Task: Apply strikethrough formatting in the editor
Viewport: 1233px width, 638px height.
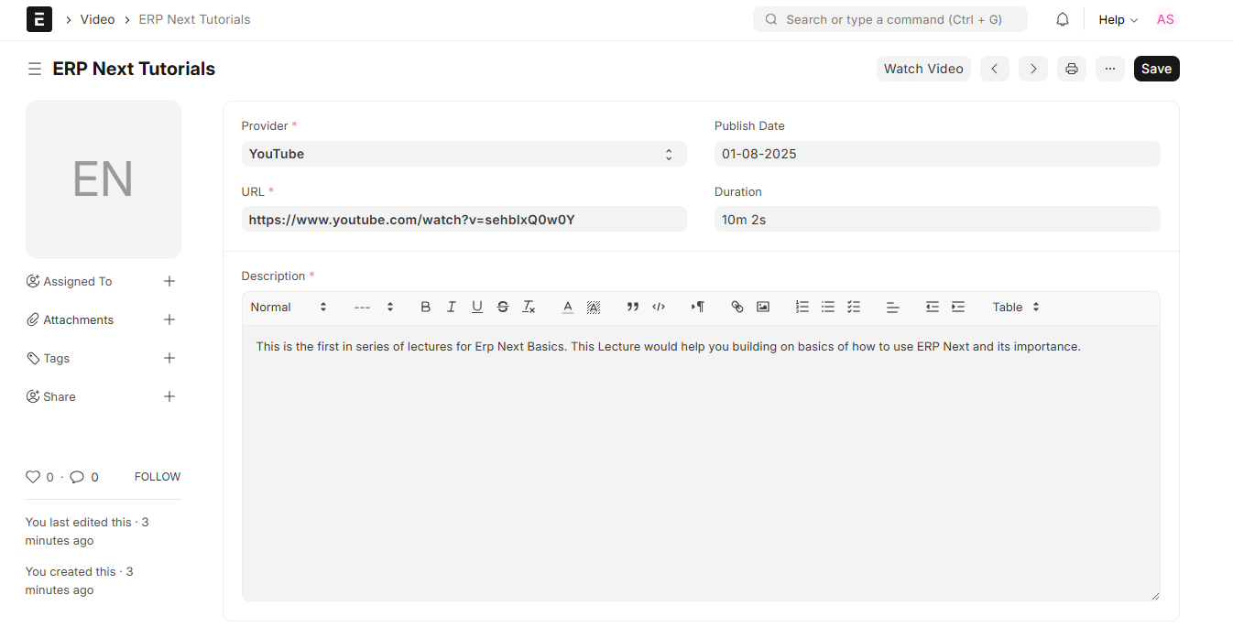Action: point(503,307)
